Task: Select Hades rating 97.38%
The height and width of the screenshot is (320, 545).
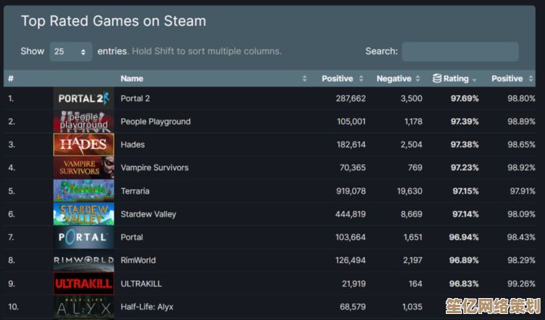Action: pos(464,144)
